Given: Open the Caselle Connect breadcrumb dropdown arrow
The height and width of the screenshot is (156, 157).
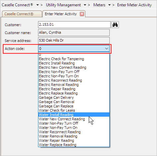Looking at the screenshot, I should click(37, 5).
